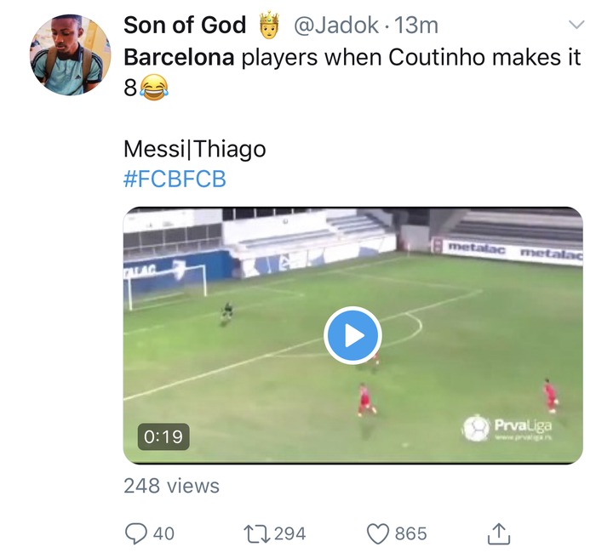Expand the tweet options chevron

coord(576,25)
